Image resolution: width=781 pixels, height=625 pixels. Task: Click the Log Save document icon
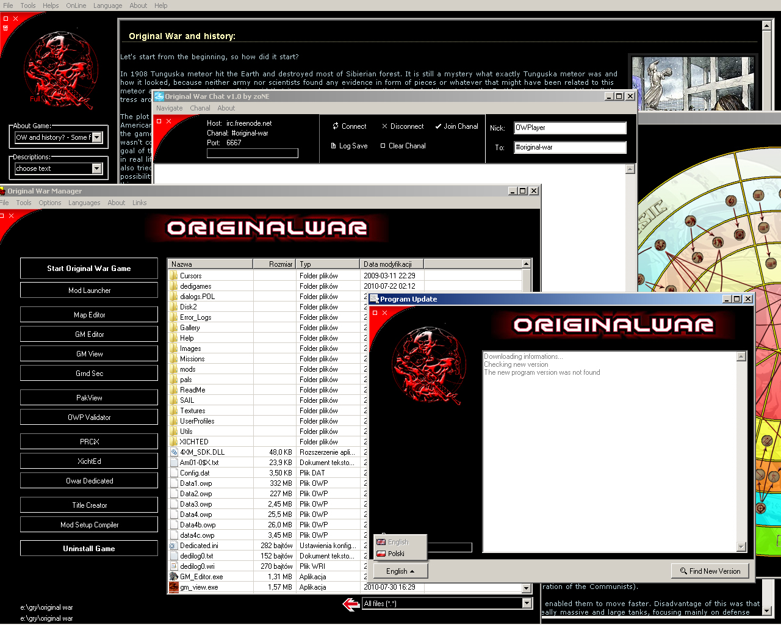333,146
